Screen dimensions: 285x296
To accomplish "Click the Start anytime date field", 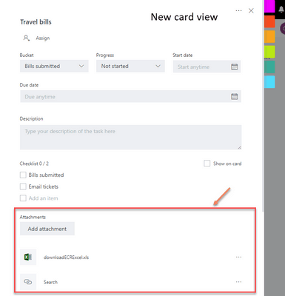I will pos(207,67).
